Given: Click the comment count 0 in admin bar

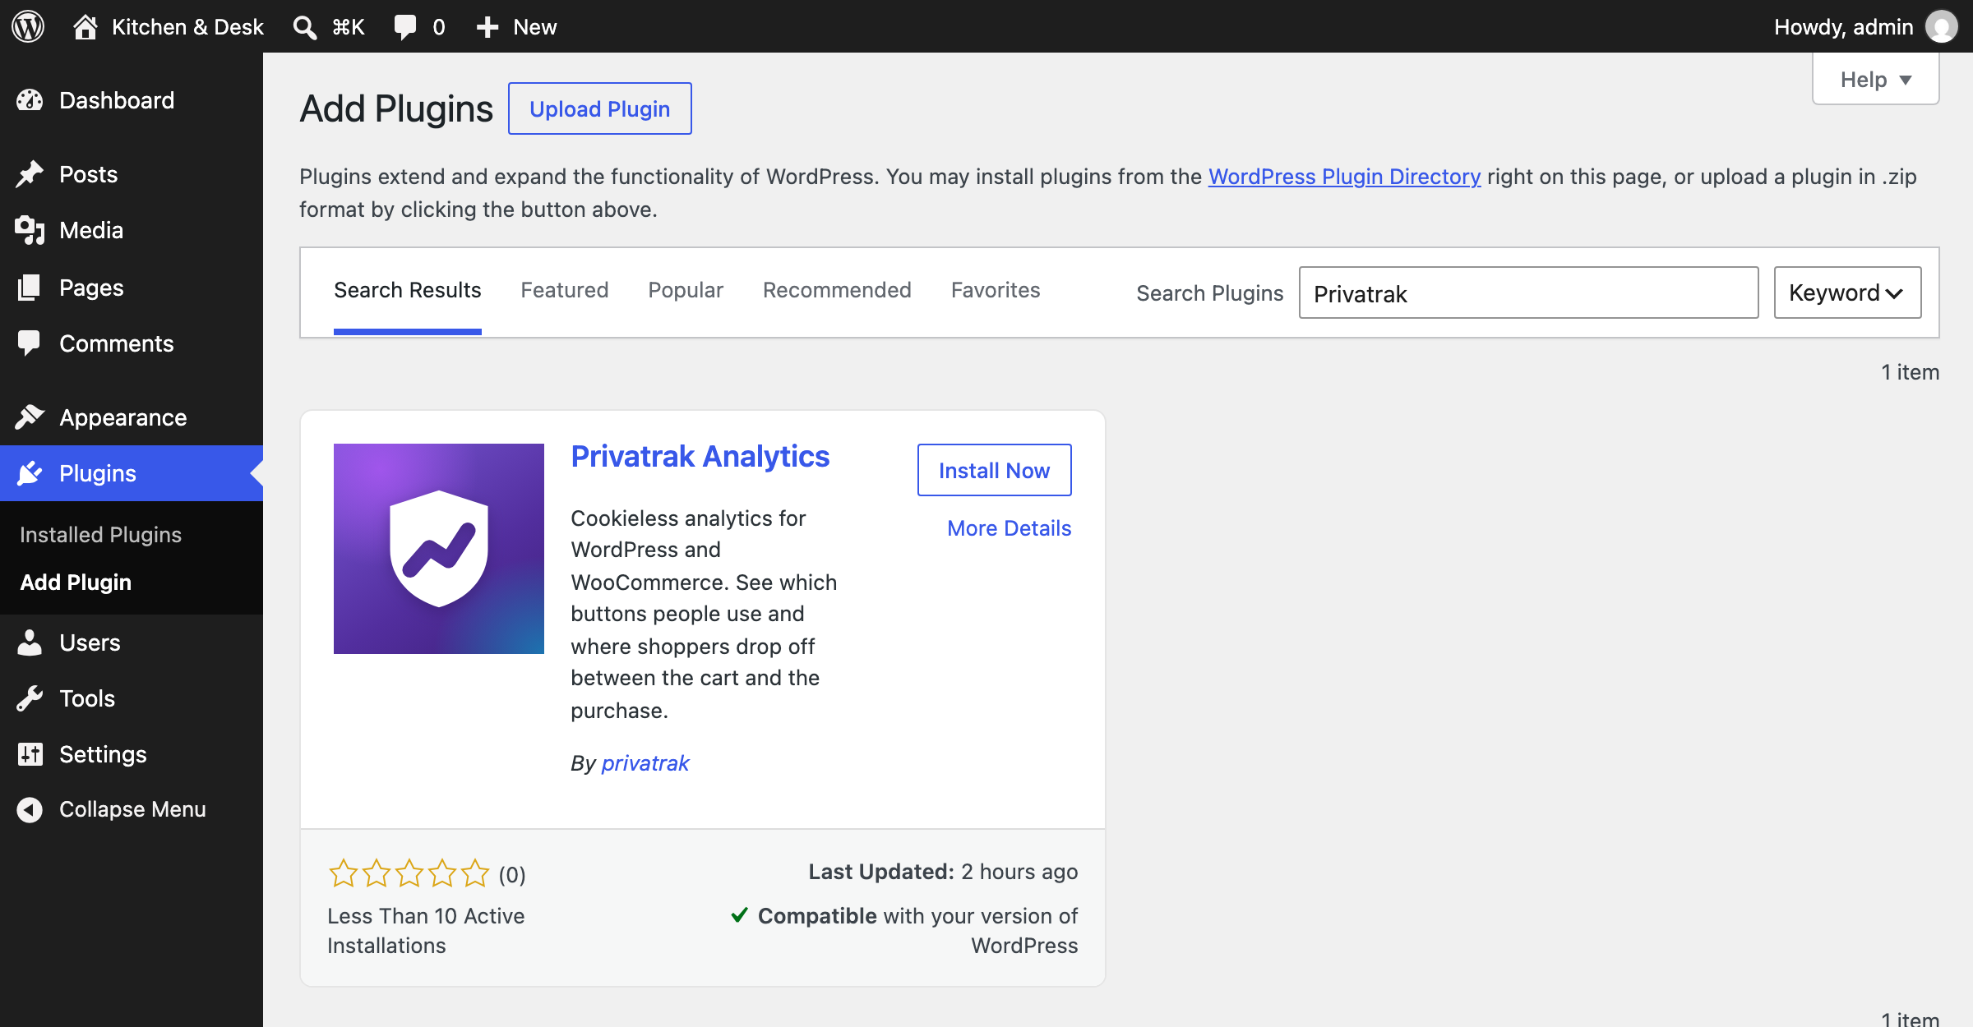Looking at the screenshot, I should pos(439,26).
